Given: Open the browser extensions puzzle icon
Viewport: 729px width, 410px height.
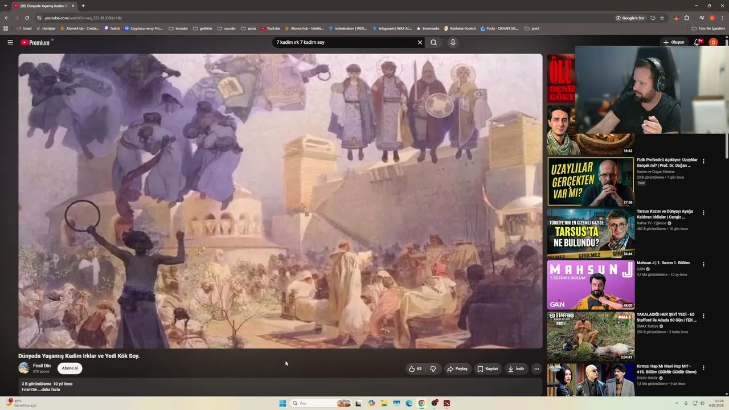Looking at the screenshot, I should click(686, 18).
